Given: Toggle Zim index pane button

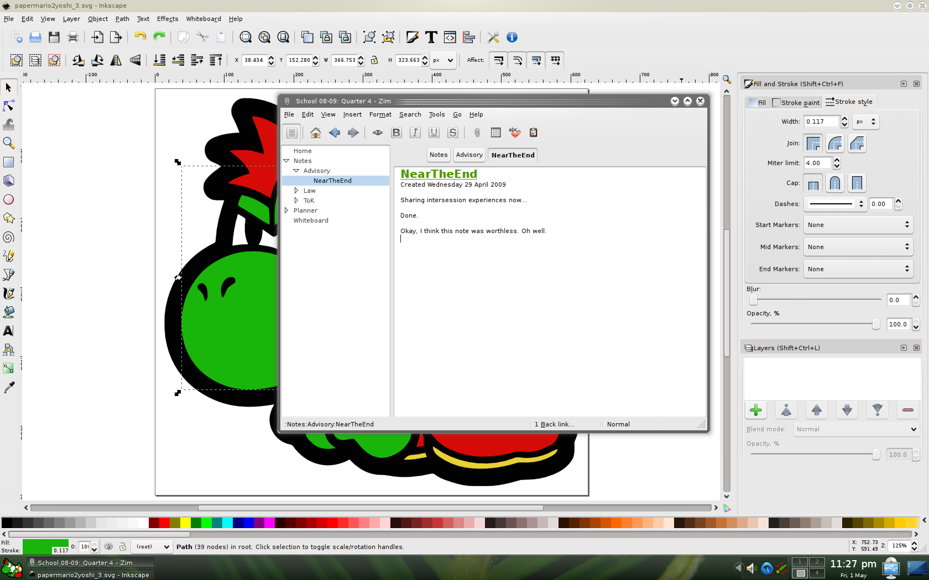Looking at the screenshot, I should pyautogui.click(x=292, y=133).
